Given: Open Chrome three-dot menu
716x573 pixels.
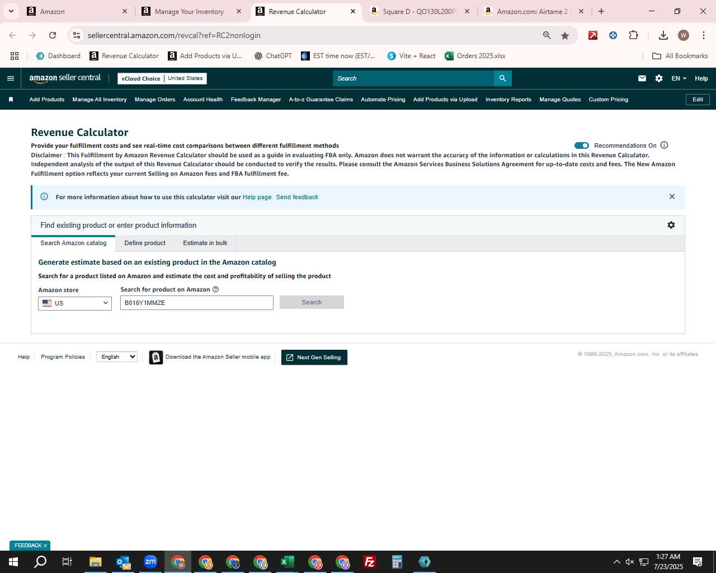Looking at the screenshot, I should point(703,35).
